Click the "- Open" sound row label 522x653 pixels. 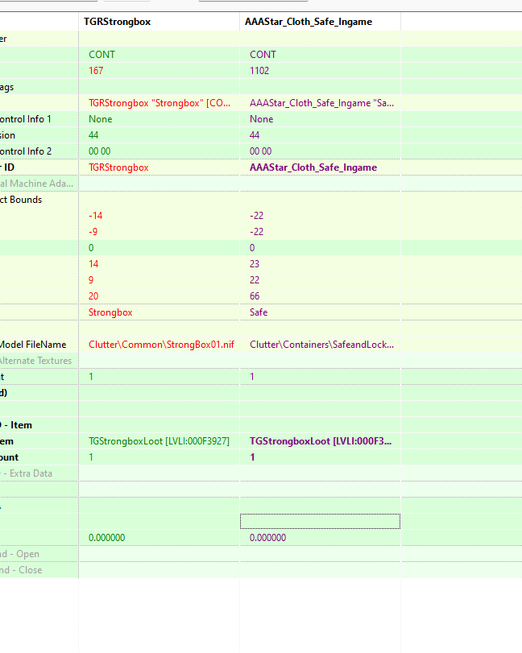click(x=19, y=554)
